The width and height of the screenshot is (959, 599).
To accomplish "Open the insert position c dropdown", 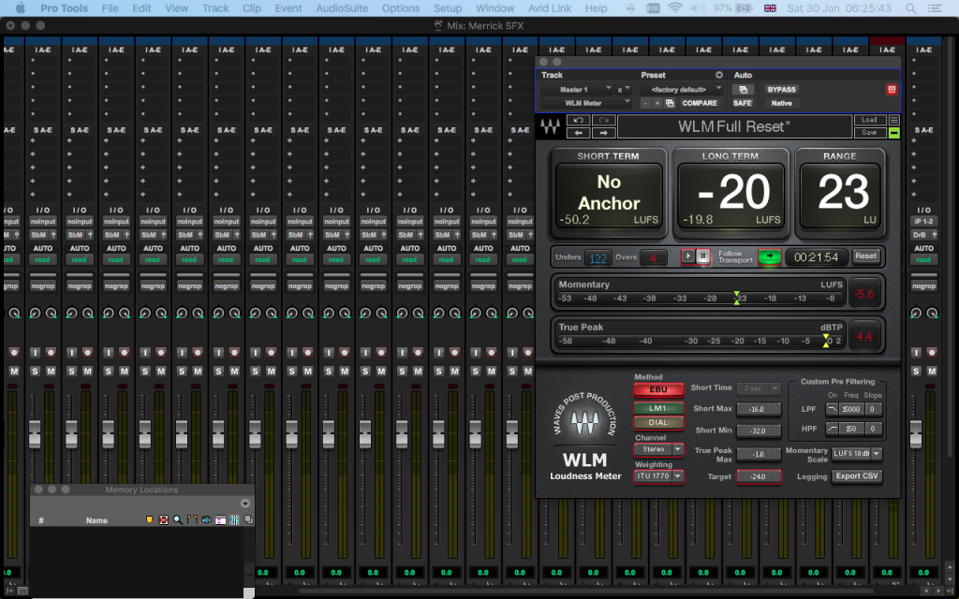I will coord(623,89).
